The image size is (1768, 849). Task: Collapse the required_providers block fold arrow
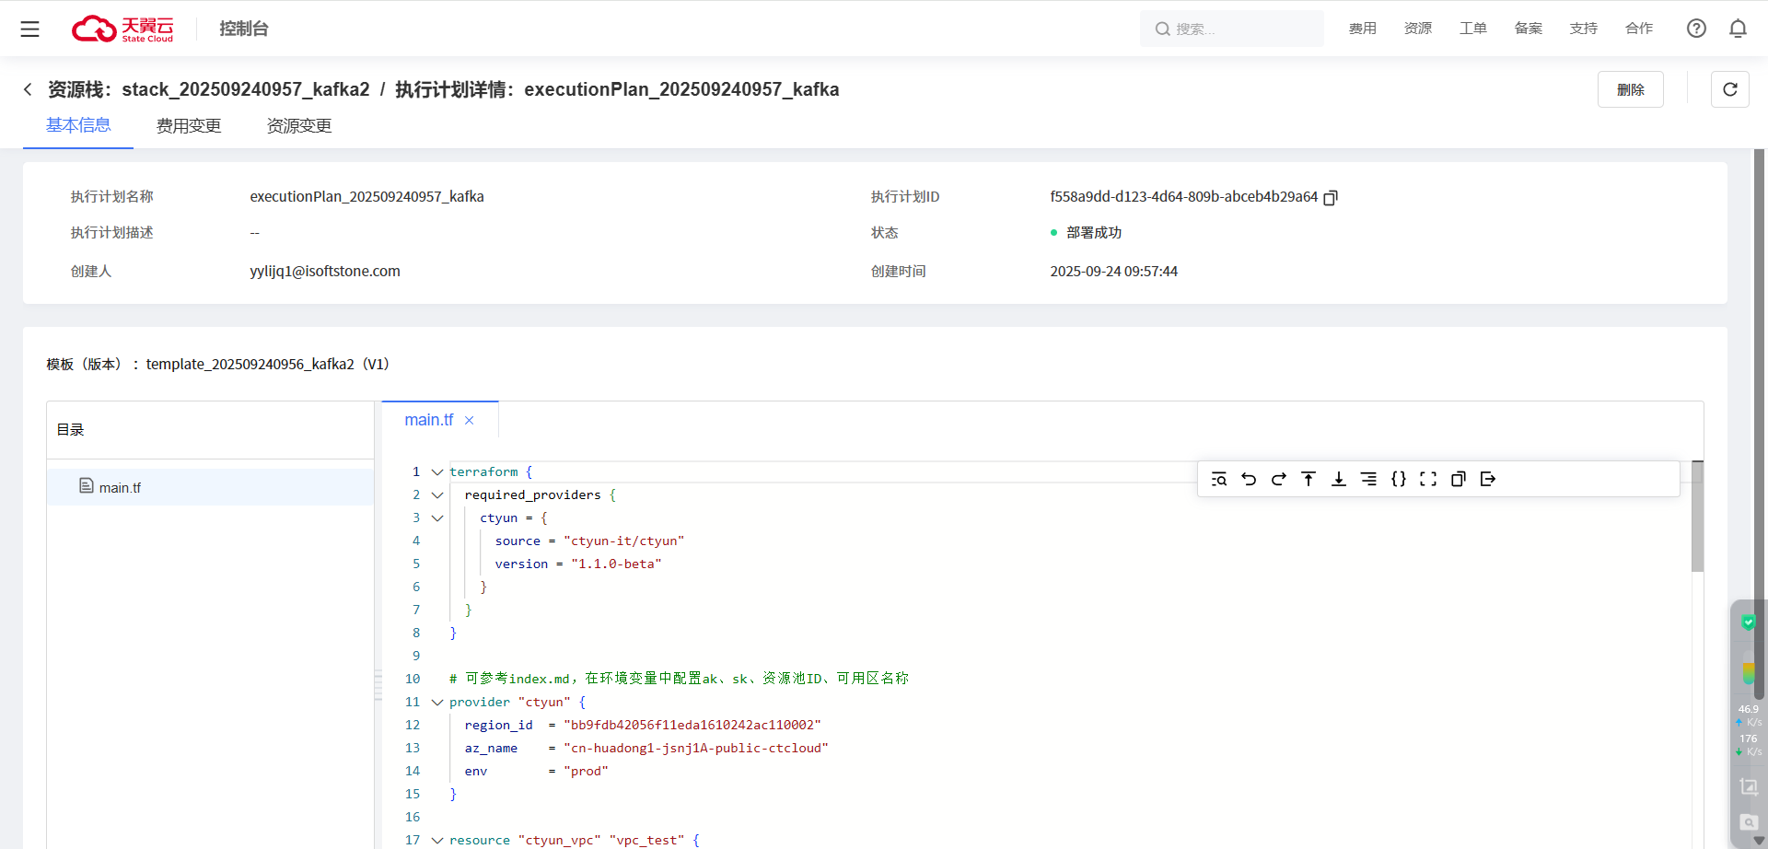click(x=437, y=495)
